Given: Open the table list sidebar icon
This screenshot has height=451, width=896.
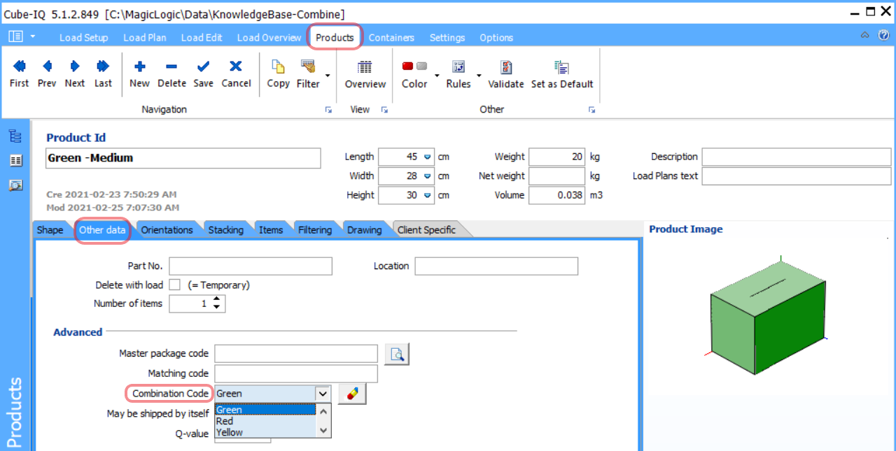Looking at the screenshot, I should point(15,160).
